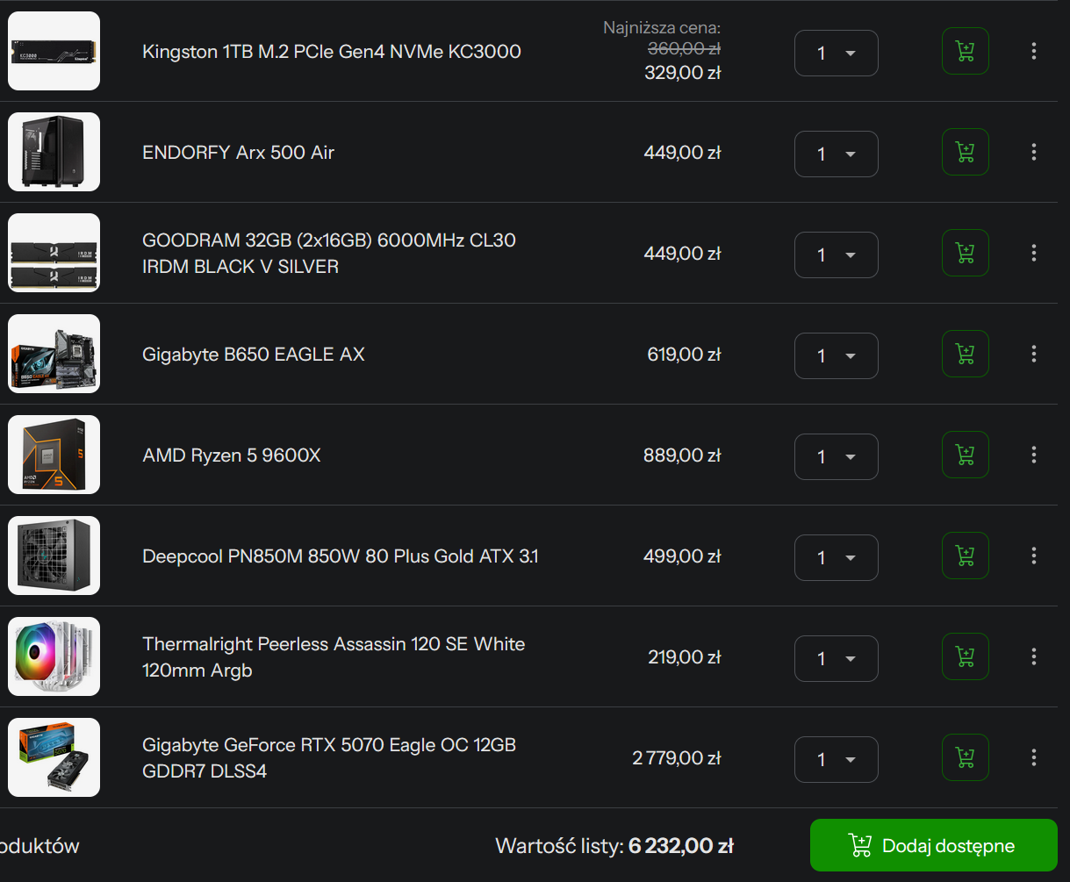Add ENDORFY Arx 500 Air to cart
Screen dimensions: 1070x882
[965, 152]
